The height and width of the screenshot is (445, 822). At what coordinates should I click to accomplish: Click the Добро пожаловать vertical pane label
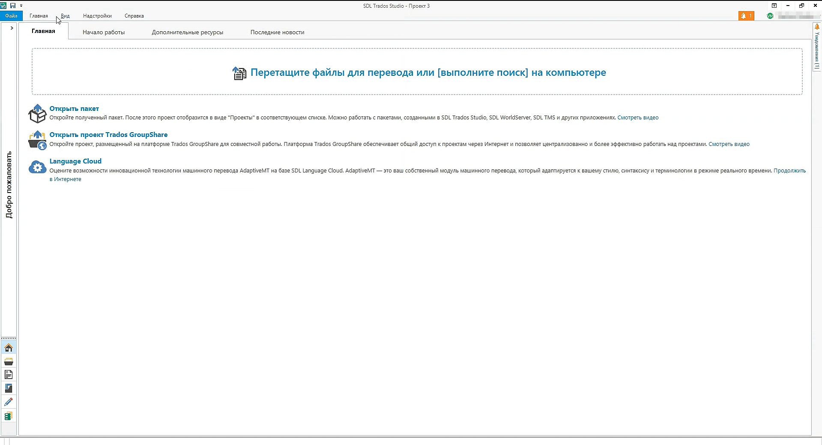(x=9, y=185)
